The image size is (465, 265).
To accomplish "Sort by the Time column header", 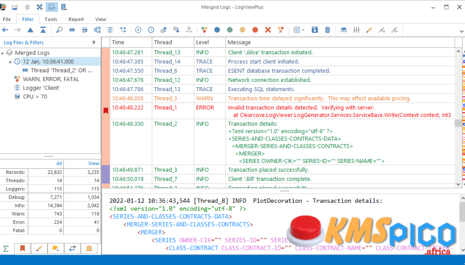I will [131, 42].
